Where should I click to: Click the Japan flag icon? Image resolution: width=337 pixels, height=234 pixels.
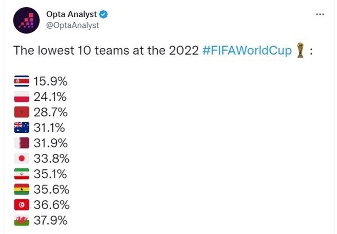(22, 159)
